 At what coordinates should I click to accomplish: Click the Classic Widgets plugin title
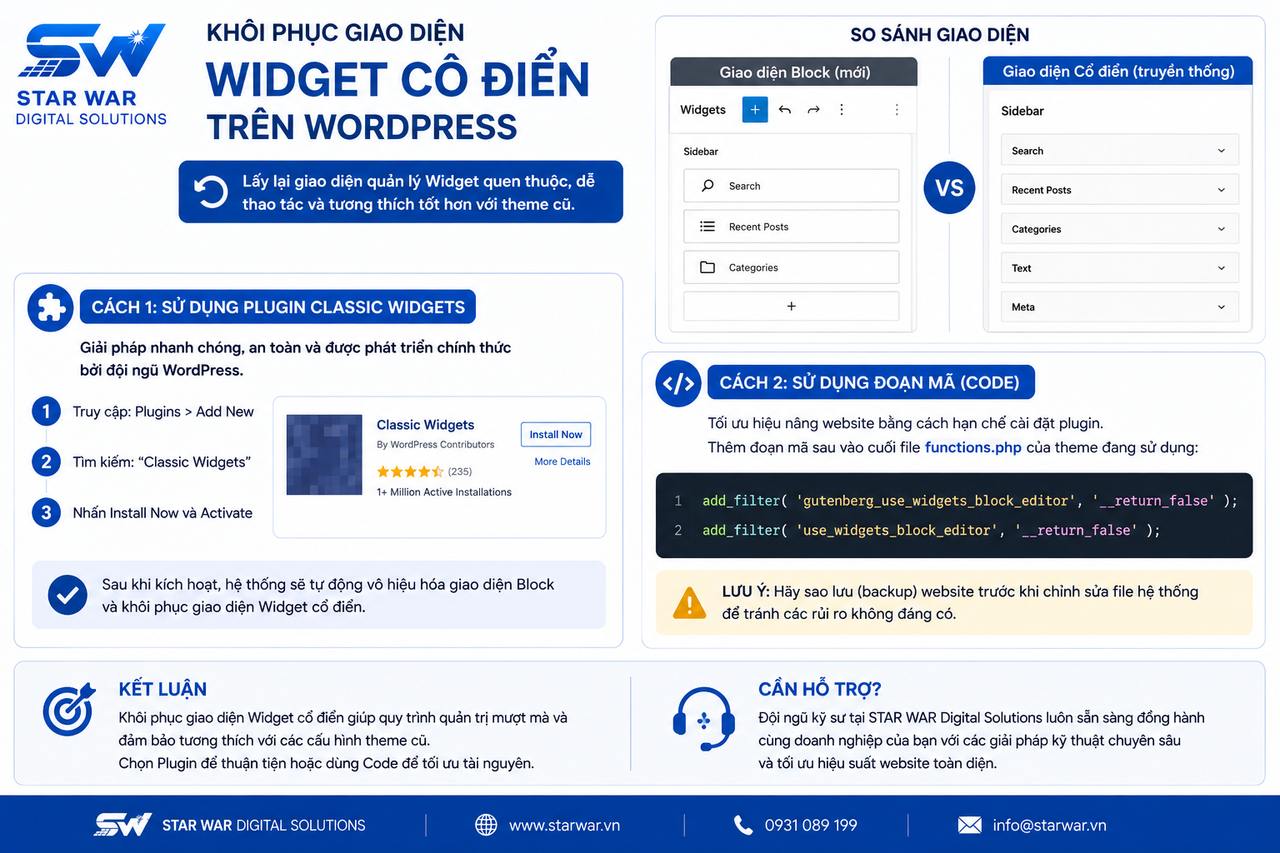click(x=425, y=425)
